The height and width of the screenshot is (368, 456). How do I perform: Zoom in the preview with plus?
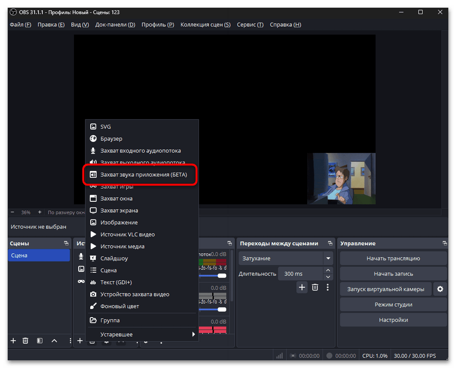coord(39,212)
